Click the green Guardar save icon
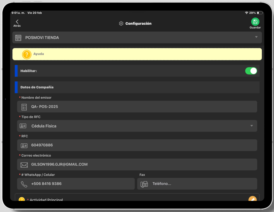Screen dimensions: 274x212 pyautogui.click(x=255, y=22)
